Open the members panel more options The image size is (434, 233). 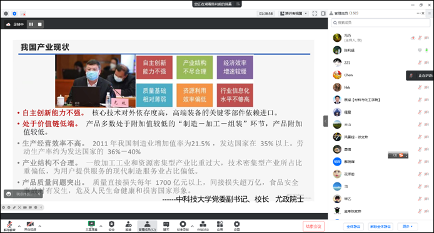point(418,13)
